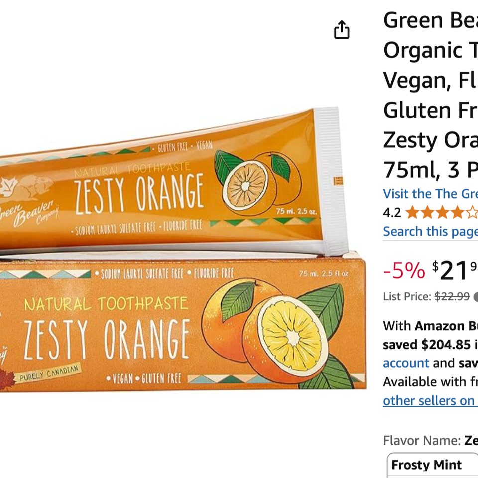The width and height of the screenshot is (478, 478).
Task: Click the crossed-out $22.99 list price
Action: coord(452,297)
